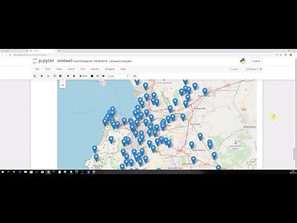Open the Edit menu
Screen dimensions: 297x223
click(48, 69)
